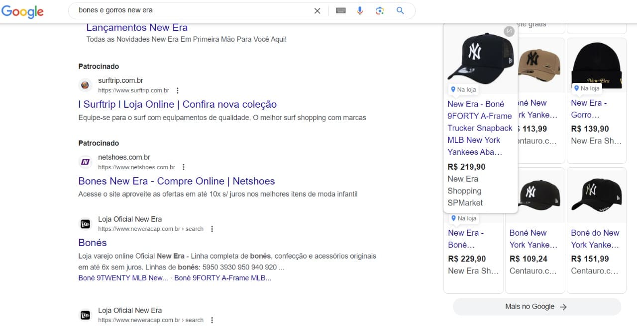Open Google Lens image search icon
This screenshot has height=330, width=637.
380,10
